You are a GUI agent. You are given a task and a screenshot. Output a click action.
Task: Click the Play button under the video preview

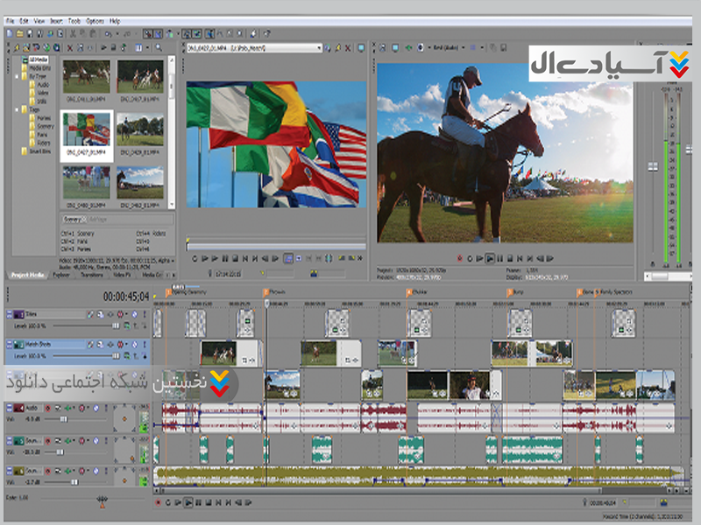pyautogui.click(x=490, y=258)
